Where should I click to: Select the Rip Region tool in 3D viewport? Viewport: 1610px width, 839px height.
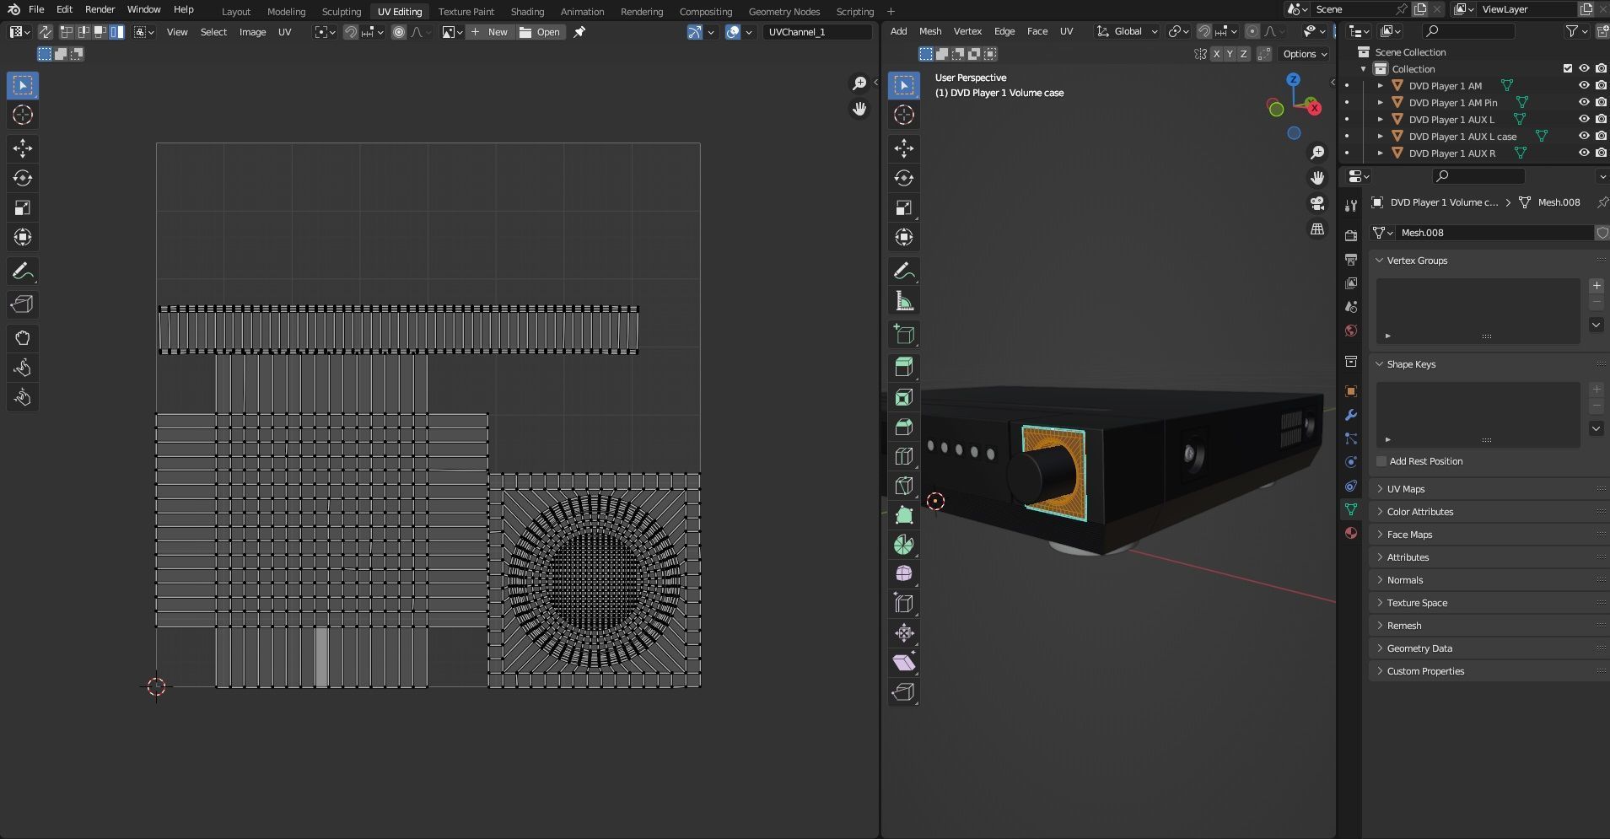click(904, 692)
